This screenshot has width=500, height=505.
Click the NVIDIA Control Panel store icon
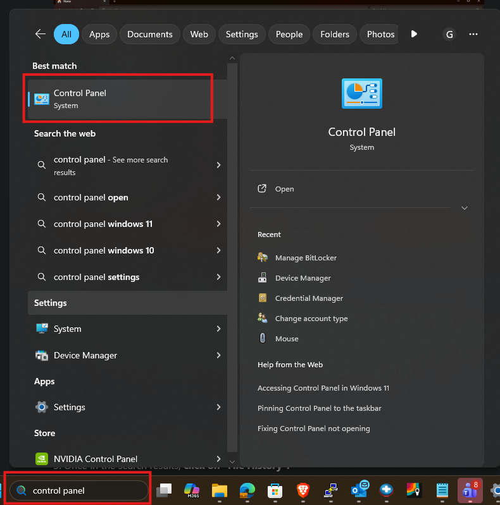tap(42, 459)
